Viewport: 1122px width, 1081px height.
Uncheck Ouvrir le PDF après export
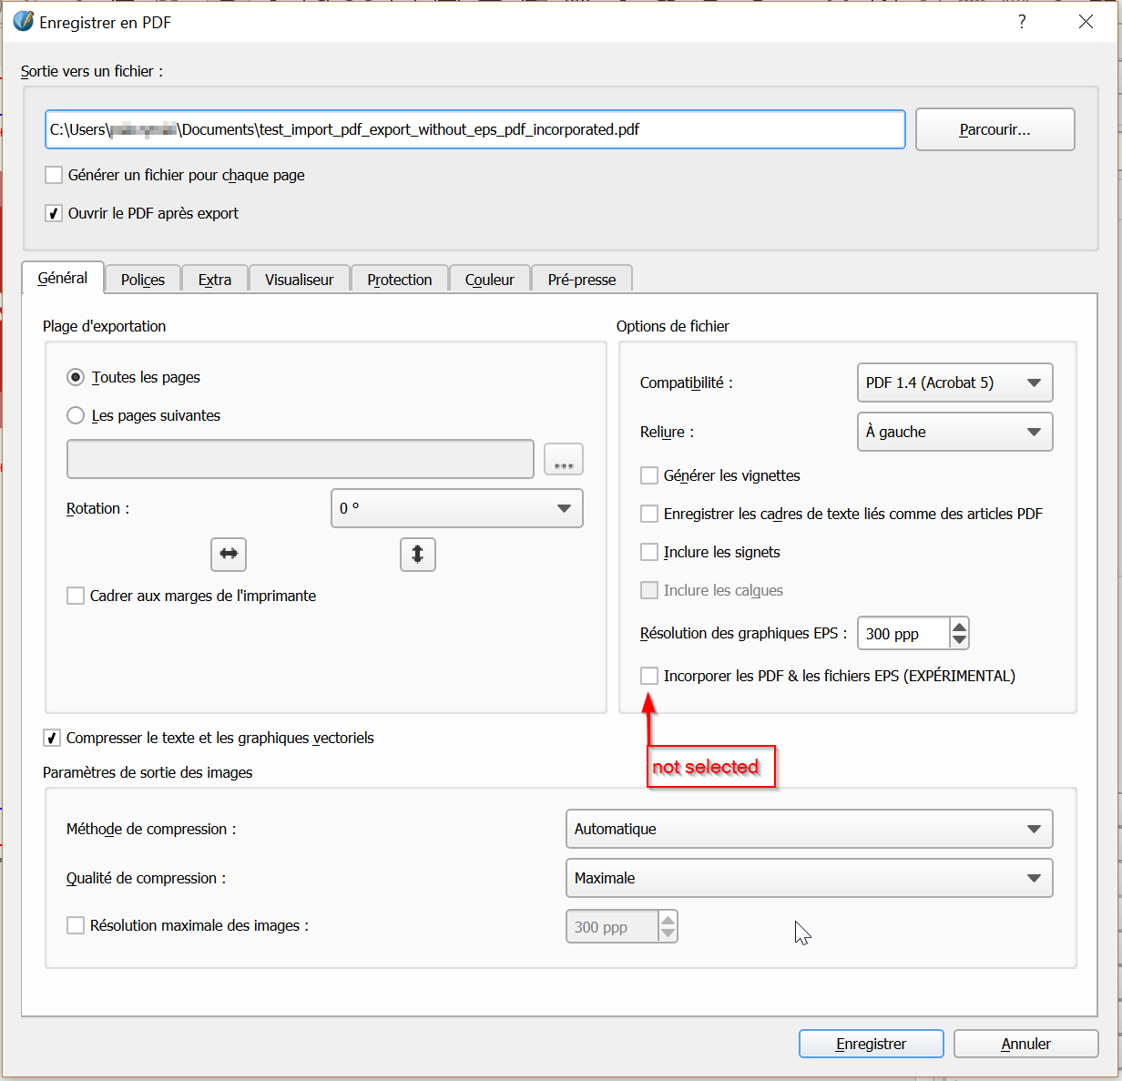click(55, 213)
